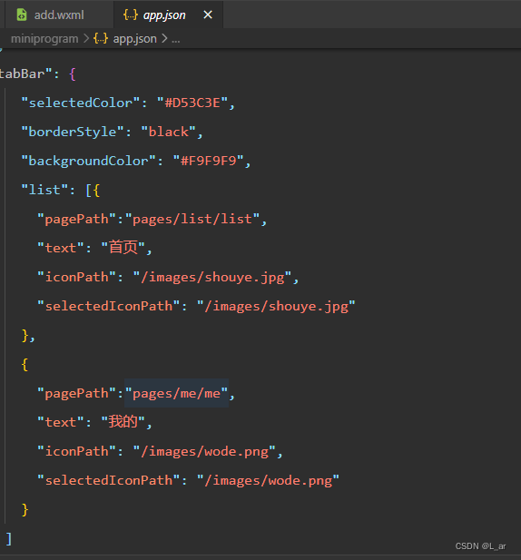521x560 pixels.
Task: Expand the breadcrumb ellipsis segment
Action: pyautogui.click(x=176, y=39)
